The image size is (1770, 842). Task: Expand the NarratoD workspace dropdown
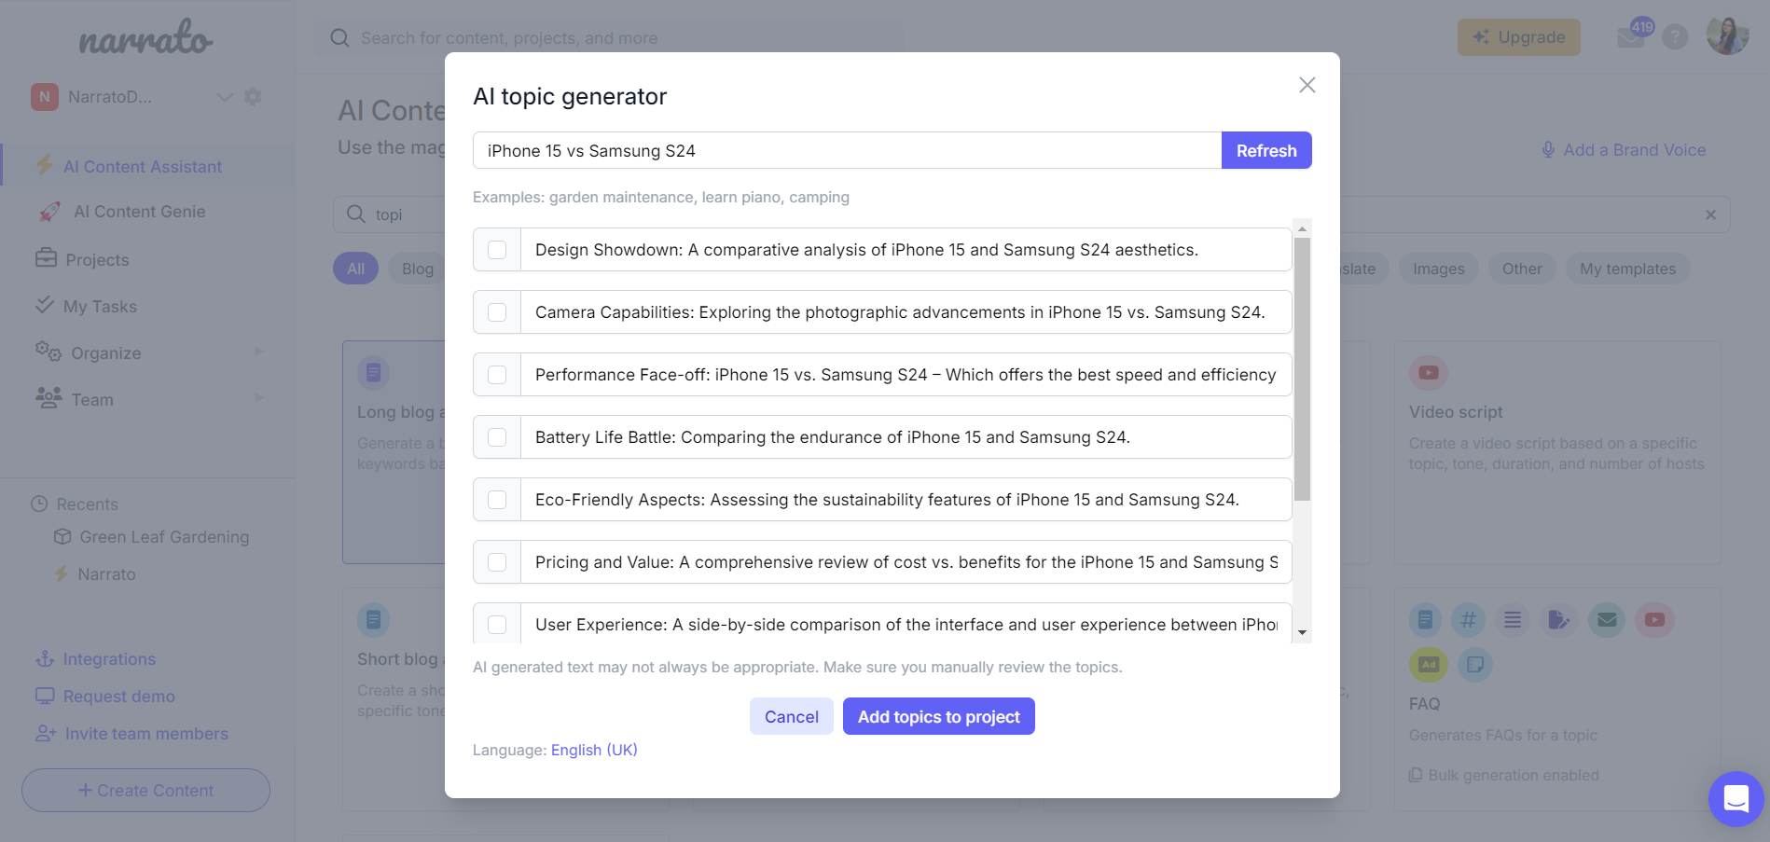224,97
